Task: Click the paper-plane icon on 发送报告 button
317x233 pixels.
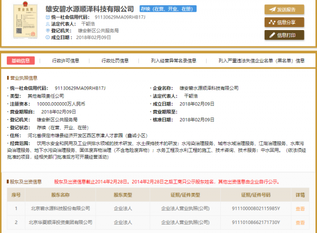Action: 272,9
